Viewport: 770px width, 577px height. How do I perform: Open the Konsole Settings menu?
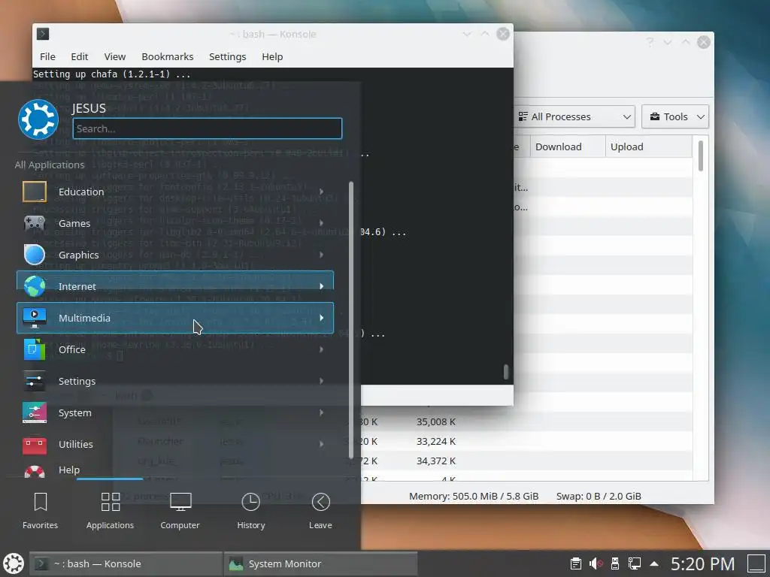[227, 57]
